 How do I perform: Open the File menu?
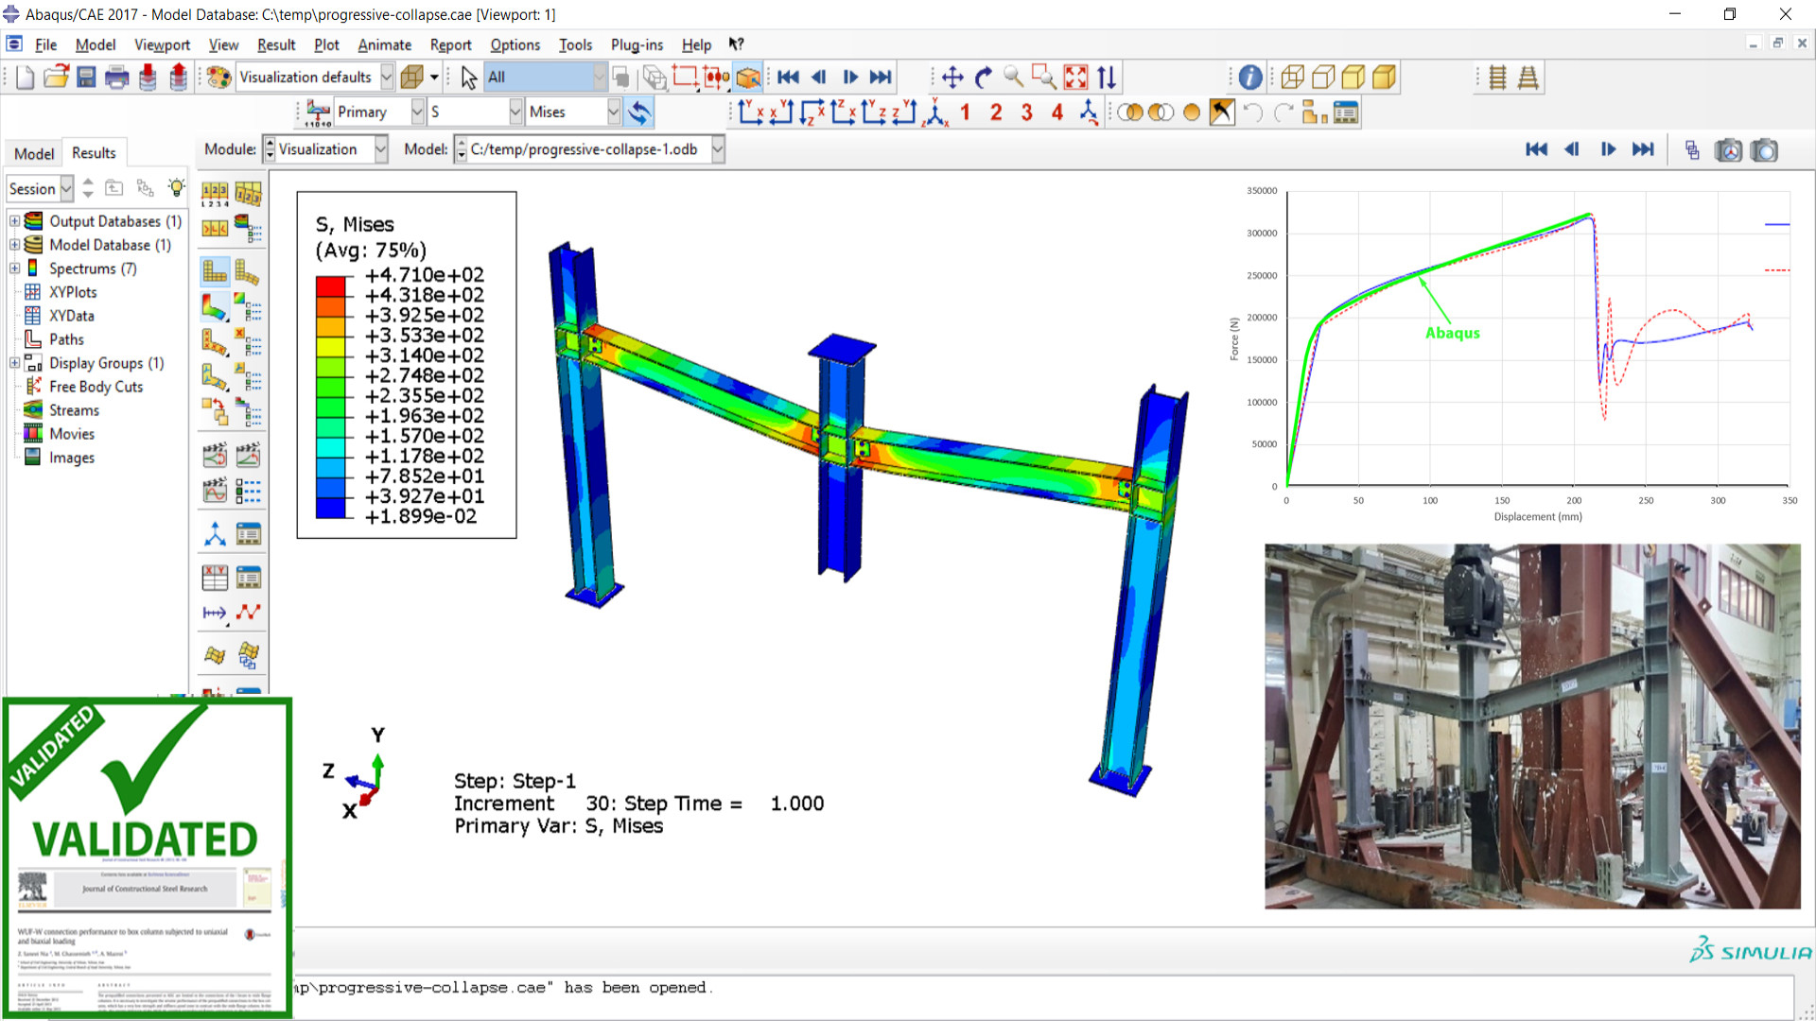click(x=45, y=44)
